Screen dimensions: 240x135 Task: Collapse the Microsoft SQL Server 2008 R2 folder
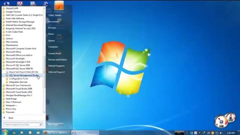19,69
